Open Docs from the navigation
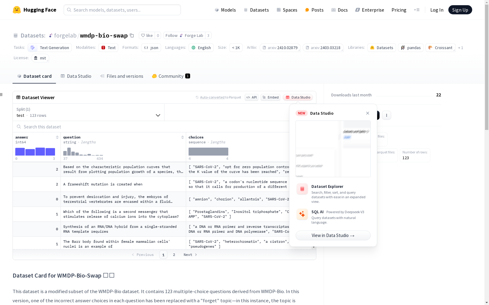Viewport: 489px width, 305px height. [340, 10]
